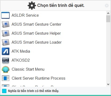The width and height of the screenshot is (111, 96).
Task: Select the ASLDR Service process
Action: [x=53, y=15]
